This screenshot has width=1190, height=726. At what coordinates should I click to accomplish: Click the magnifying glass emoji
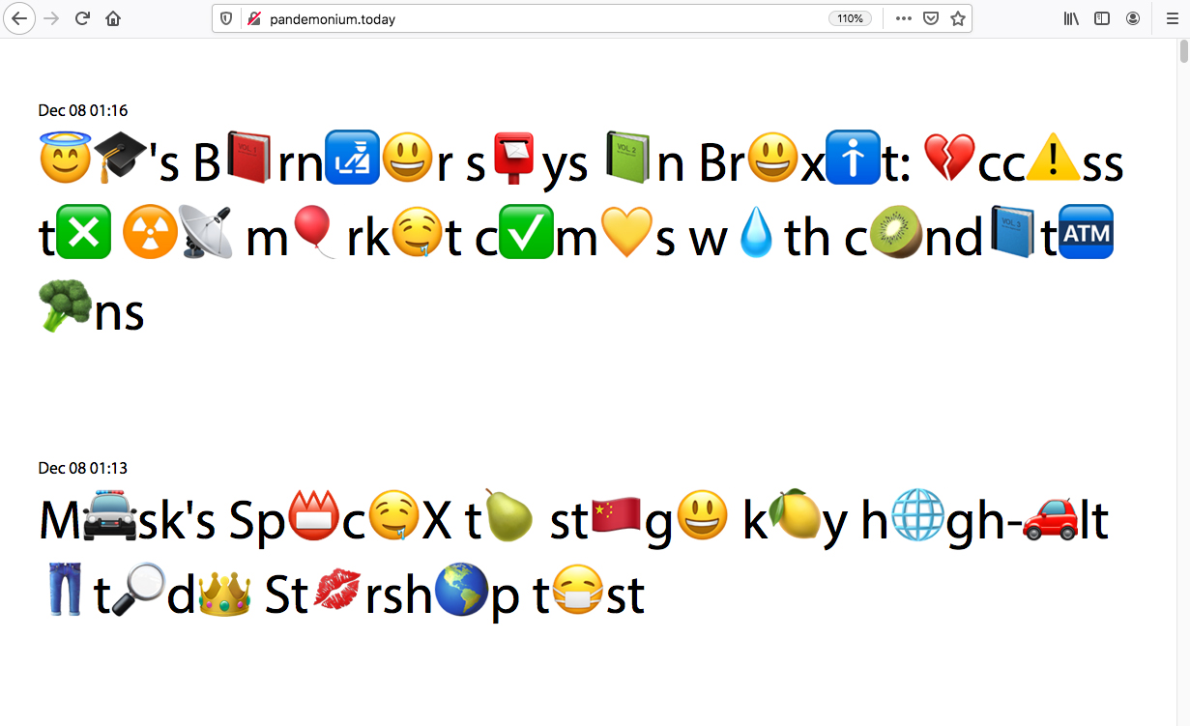138,591
